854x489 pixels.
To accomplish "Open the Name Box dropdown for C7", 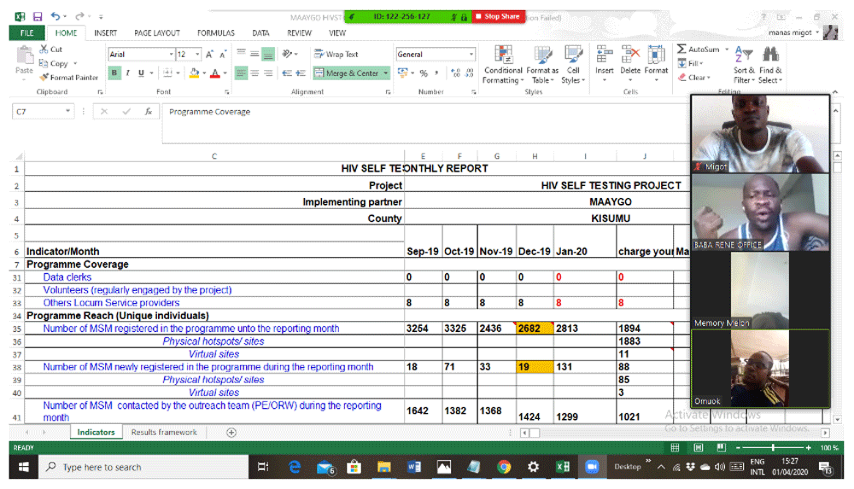I will (x=68, y=112).
